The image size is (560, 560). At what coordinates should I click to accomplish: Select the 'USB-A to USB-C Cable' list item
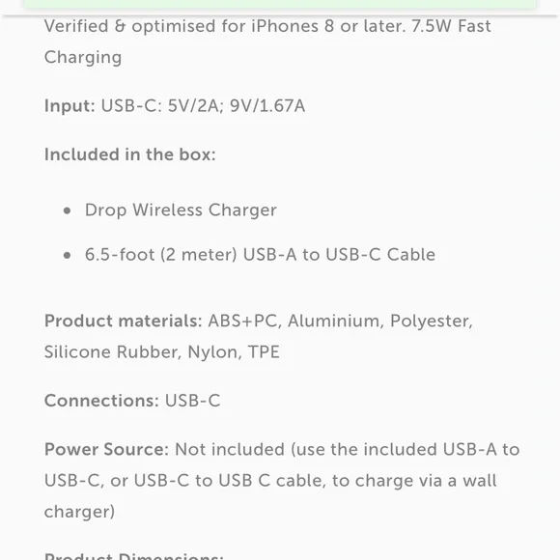260,255
